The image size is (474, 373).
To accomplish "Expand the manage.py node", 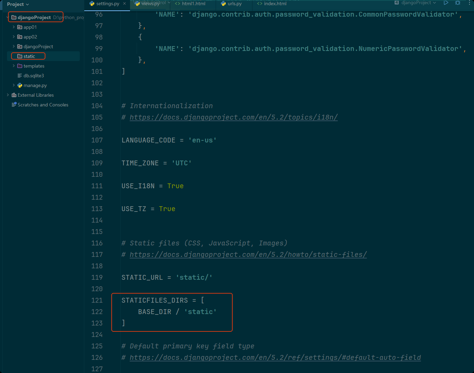I will click(14, 85).
